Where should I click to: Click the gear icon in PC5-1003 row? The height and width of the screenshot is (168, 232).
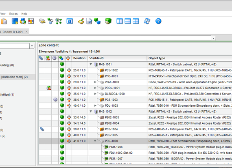55,100
